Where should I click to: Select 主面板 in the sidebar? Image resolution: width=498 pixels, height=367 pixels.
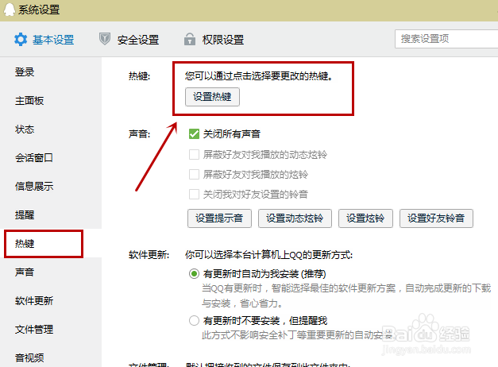tap(29, 101)
